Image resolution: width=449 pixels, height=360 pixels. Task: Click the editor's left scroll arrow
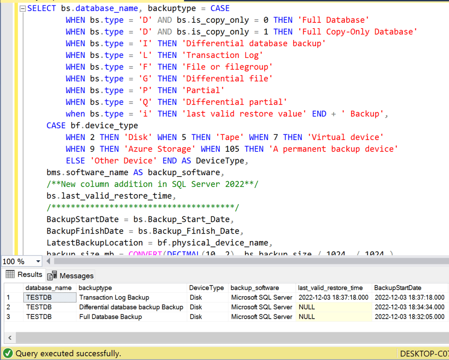pos(49,262)
